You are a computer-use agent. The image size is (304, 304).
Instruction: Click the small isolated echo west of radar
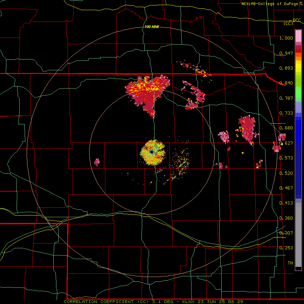coord(97,162)
